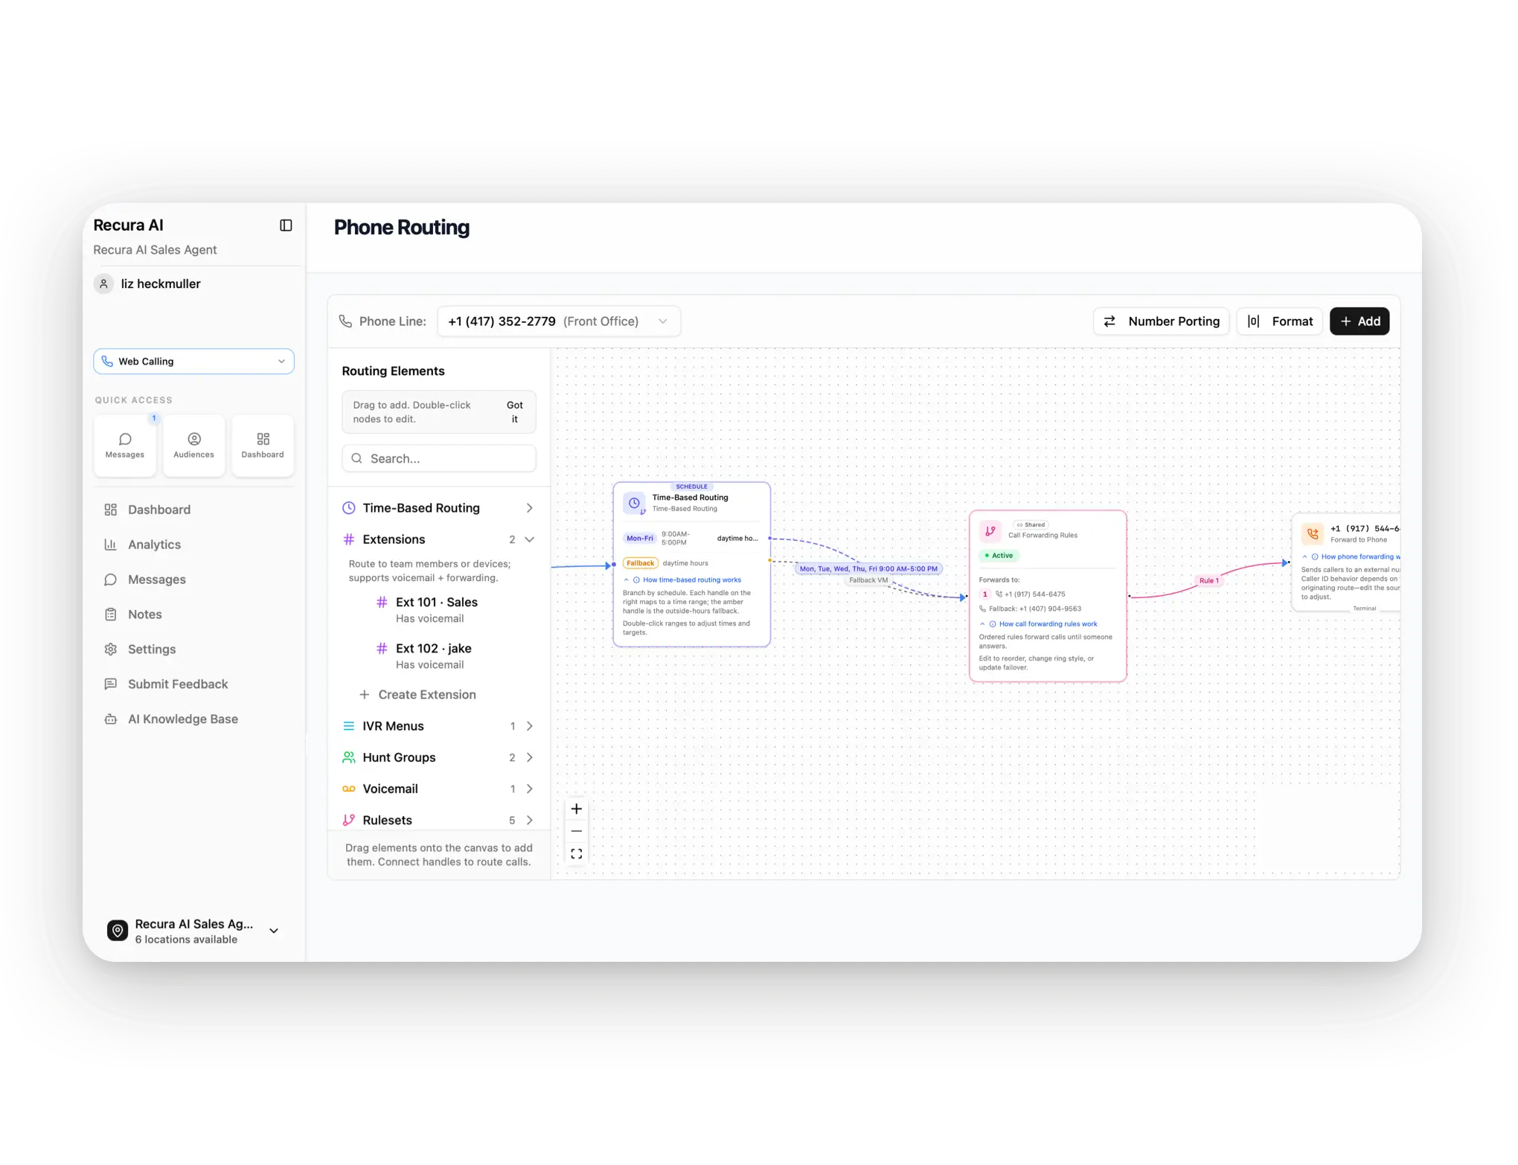
Task: Open the Audiences quick access tile
Action: 193,445
